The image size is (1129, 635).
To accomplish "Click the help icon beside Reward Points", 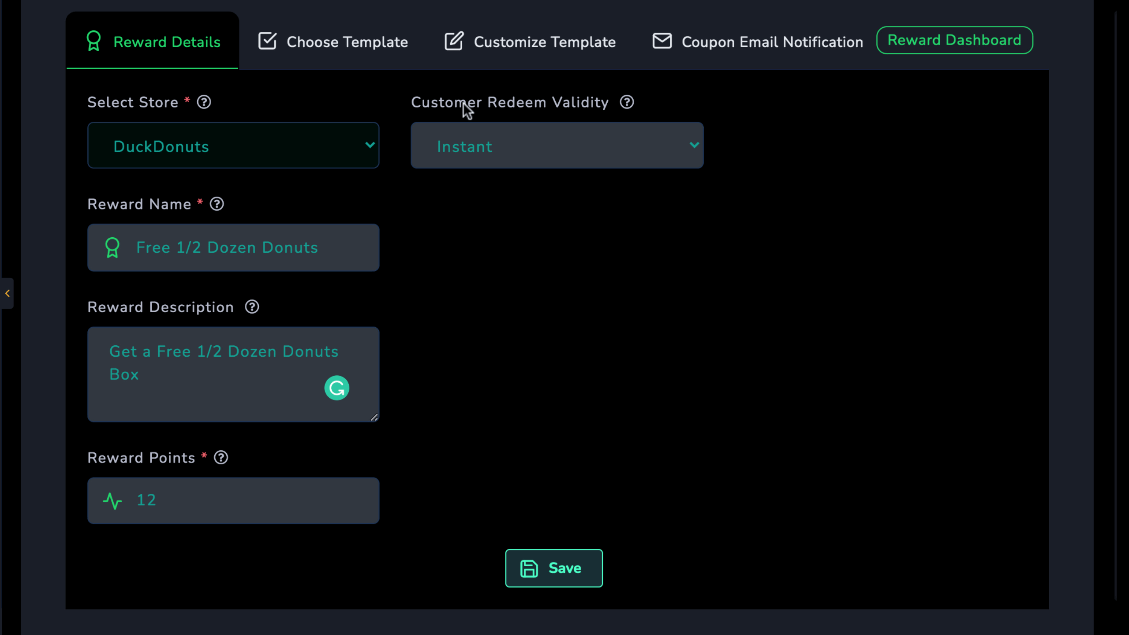I will point(221,458).
